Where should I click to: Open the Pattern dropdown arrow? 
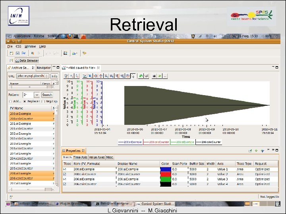37,95
